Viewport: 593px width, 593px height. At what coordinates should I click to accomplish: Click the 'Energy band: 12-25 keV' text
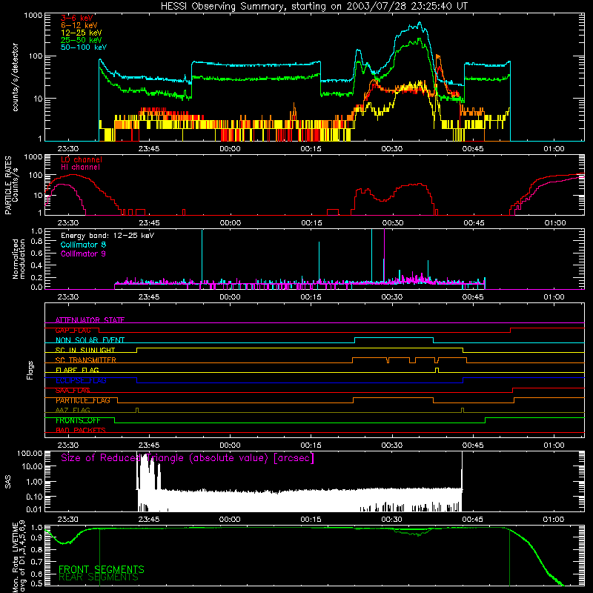(107, 236)
